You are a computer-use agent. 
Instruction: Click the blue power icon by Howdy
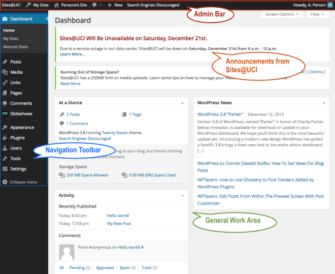pos(330,5)
